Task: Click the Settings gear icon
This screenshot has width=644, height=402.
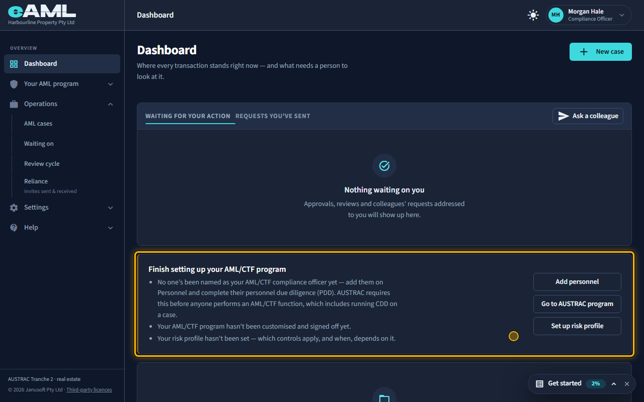Action: point(14,208)
